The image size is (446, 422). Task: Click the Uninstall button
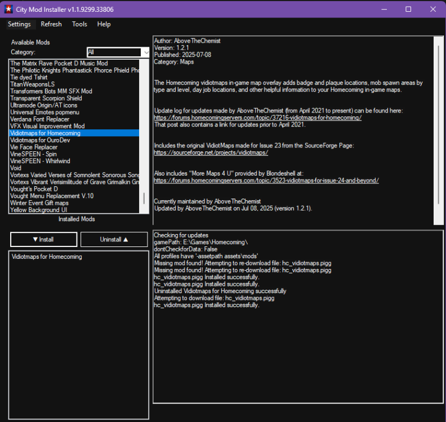pyautogui.click(x=114, y=239)
